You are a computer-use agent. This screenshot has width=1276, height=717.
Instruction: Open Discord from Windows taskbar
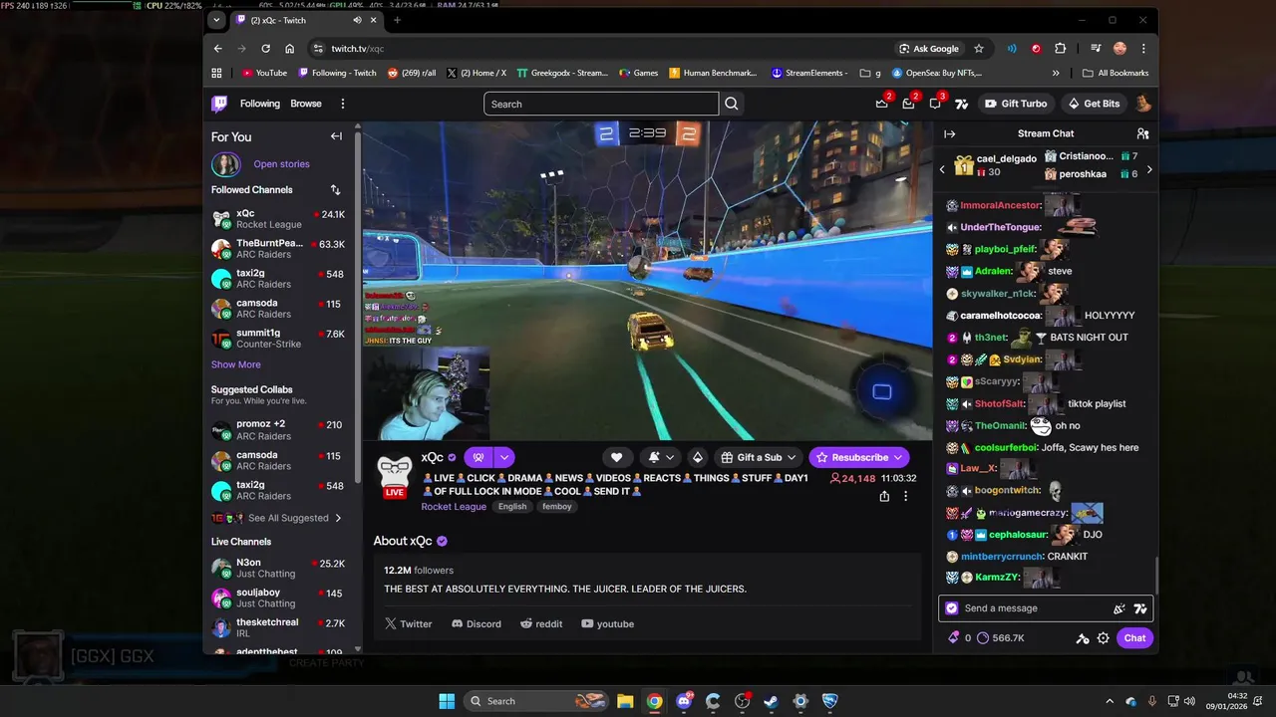(684, 701)
